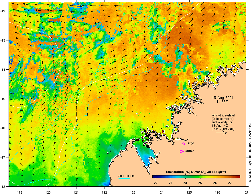The height and width of the screenshot is (195, 252).
Task: Click the longitude axis label 121
Action: [76, 192]
